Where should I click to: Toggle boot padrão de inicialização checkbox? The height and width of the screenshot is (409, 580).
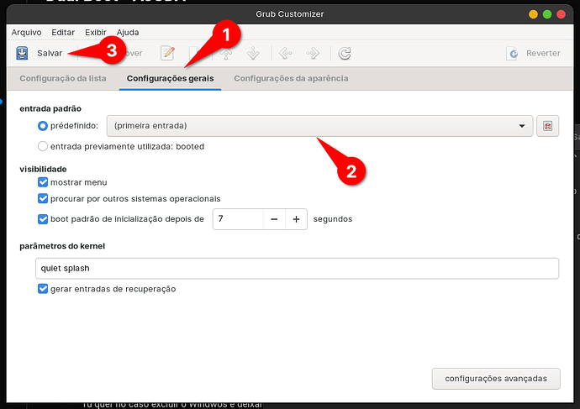click(x=43, y=219)
